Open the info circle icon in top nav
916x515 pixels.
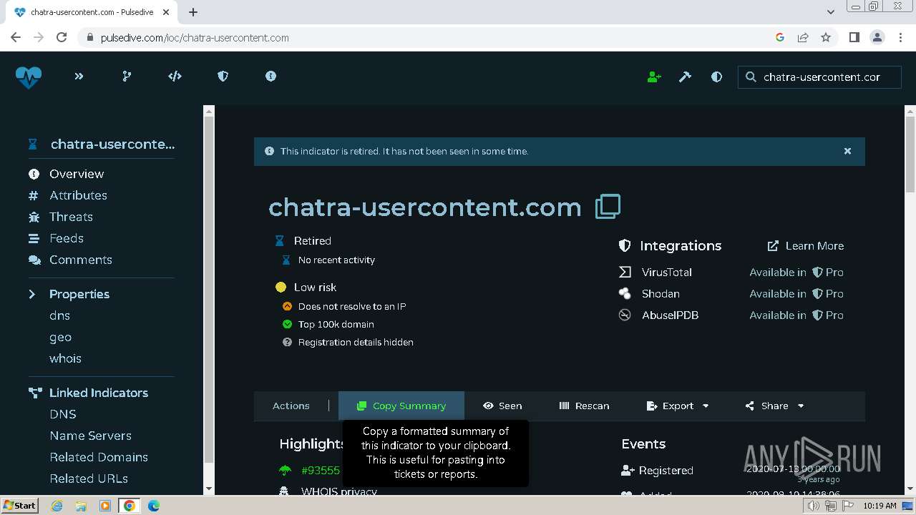coord(271,77)
